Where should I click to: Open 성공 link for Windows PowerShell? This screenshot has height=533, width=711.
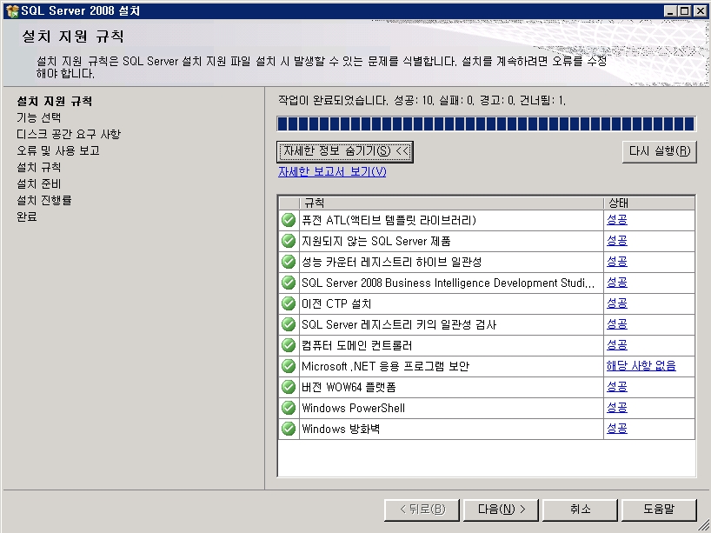pyautogui.click(x=616, y=408)
